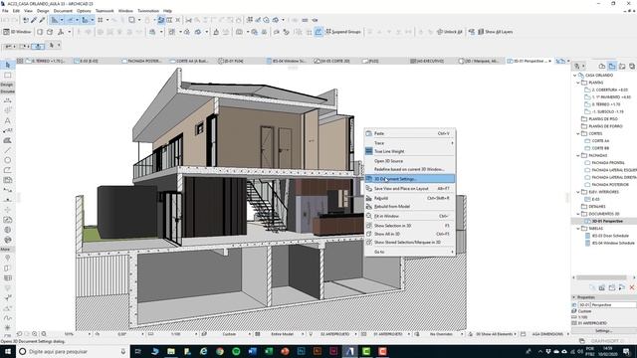Open the Design menu
The image size is (637, 358).
(43, 11)
